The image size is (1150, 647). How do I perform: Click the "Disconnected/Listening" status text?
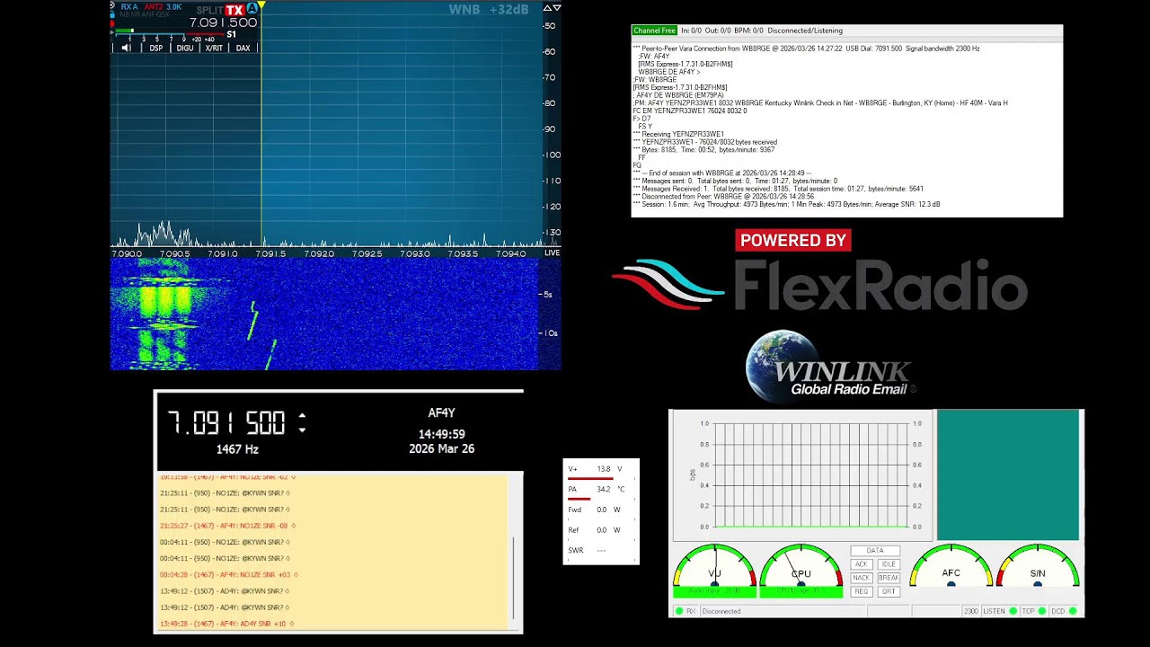[x=805, y=31]
